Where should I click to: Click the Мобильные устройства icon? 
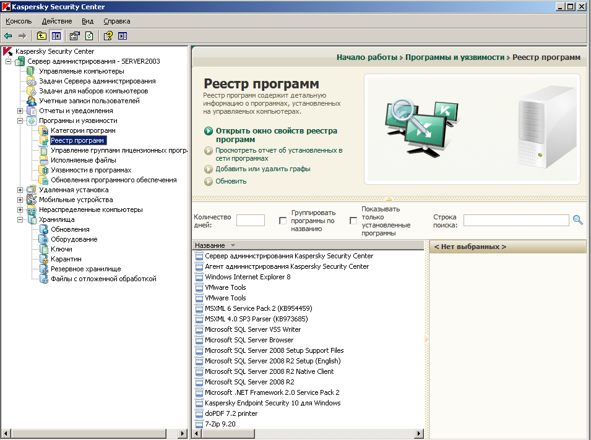[32, 200]
